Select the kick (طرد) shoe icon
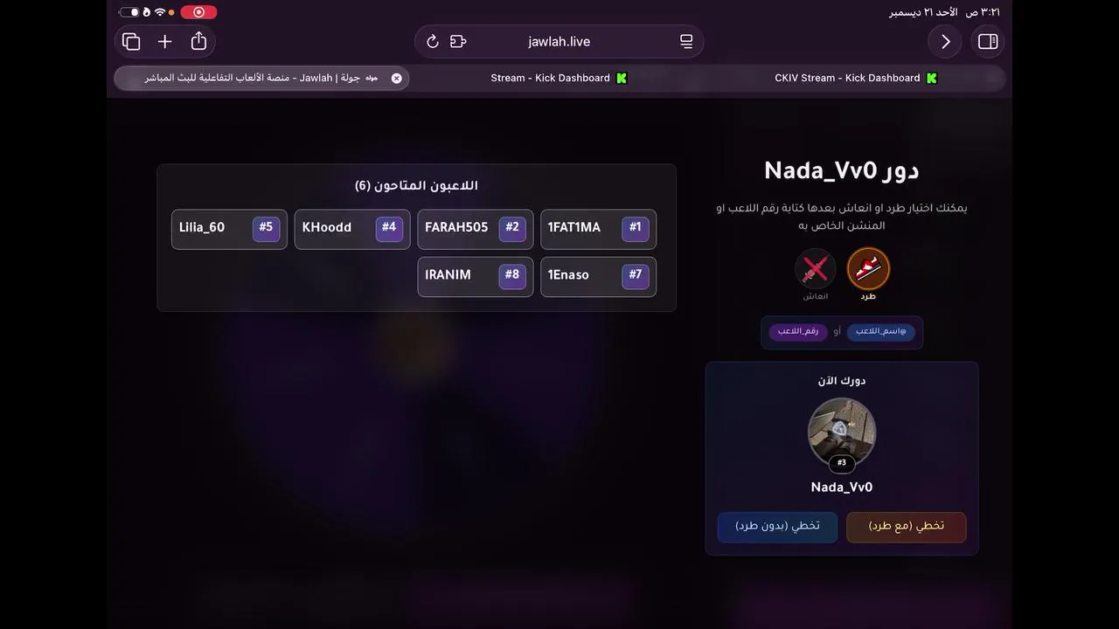 (868, 269)
